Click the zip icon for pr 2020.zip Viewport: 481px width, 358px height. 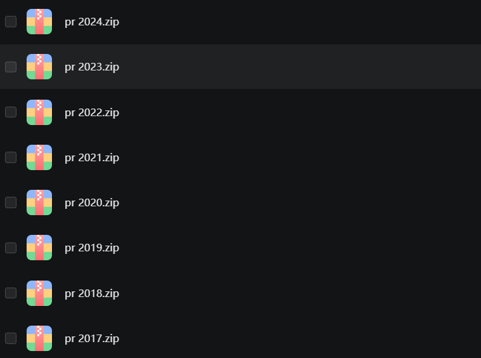click(39, 202)
